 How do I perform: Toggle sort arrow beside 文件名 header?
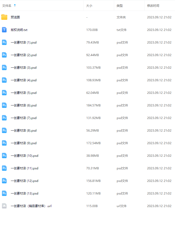tap(15, 6)
